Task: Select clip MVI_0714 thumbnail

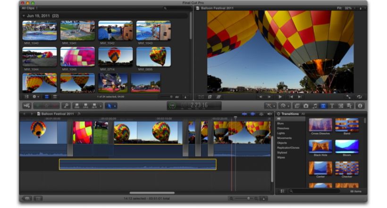Action: (x=116, y=57)
